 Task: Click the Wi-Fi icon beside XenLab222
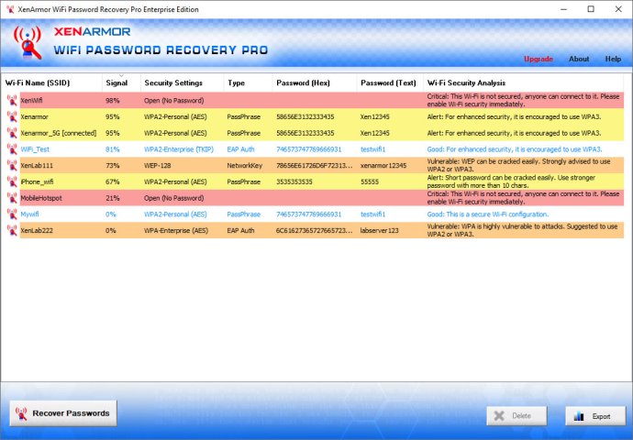[x=12, y=230]
